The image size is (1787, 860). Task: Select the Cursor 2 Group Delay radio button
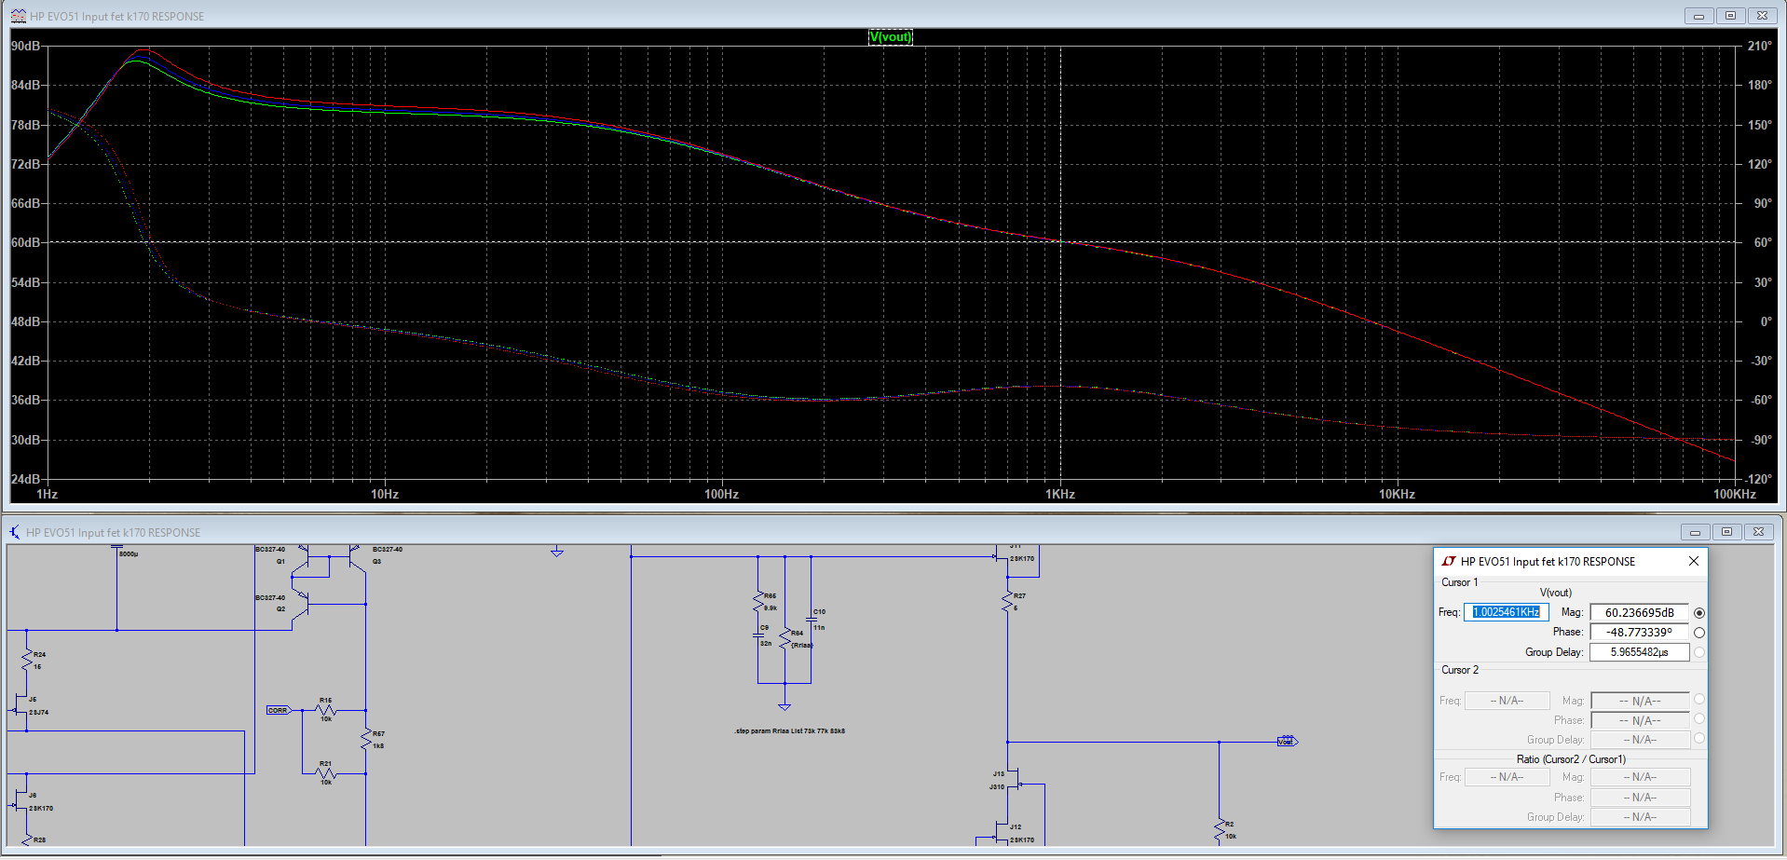1699,738
